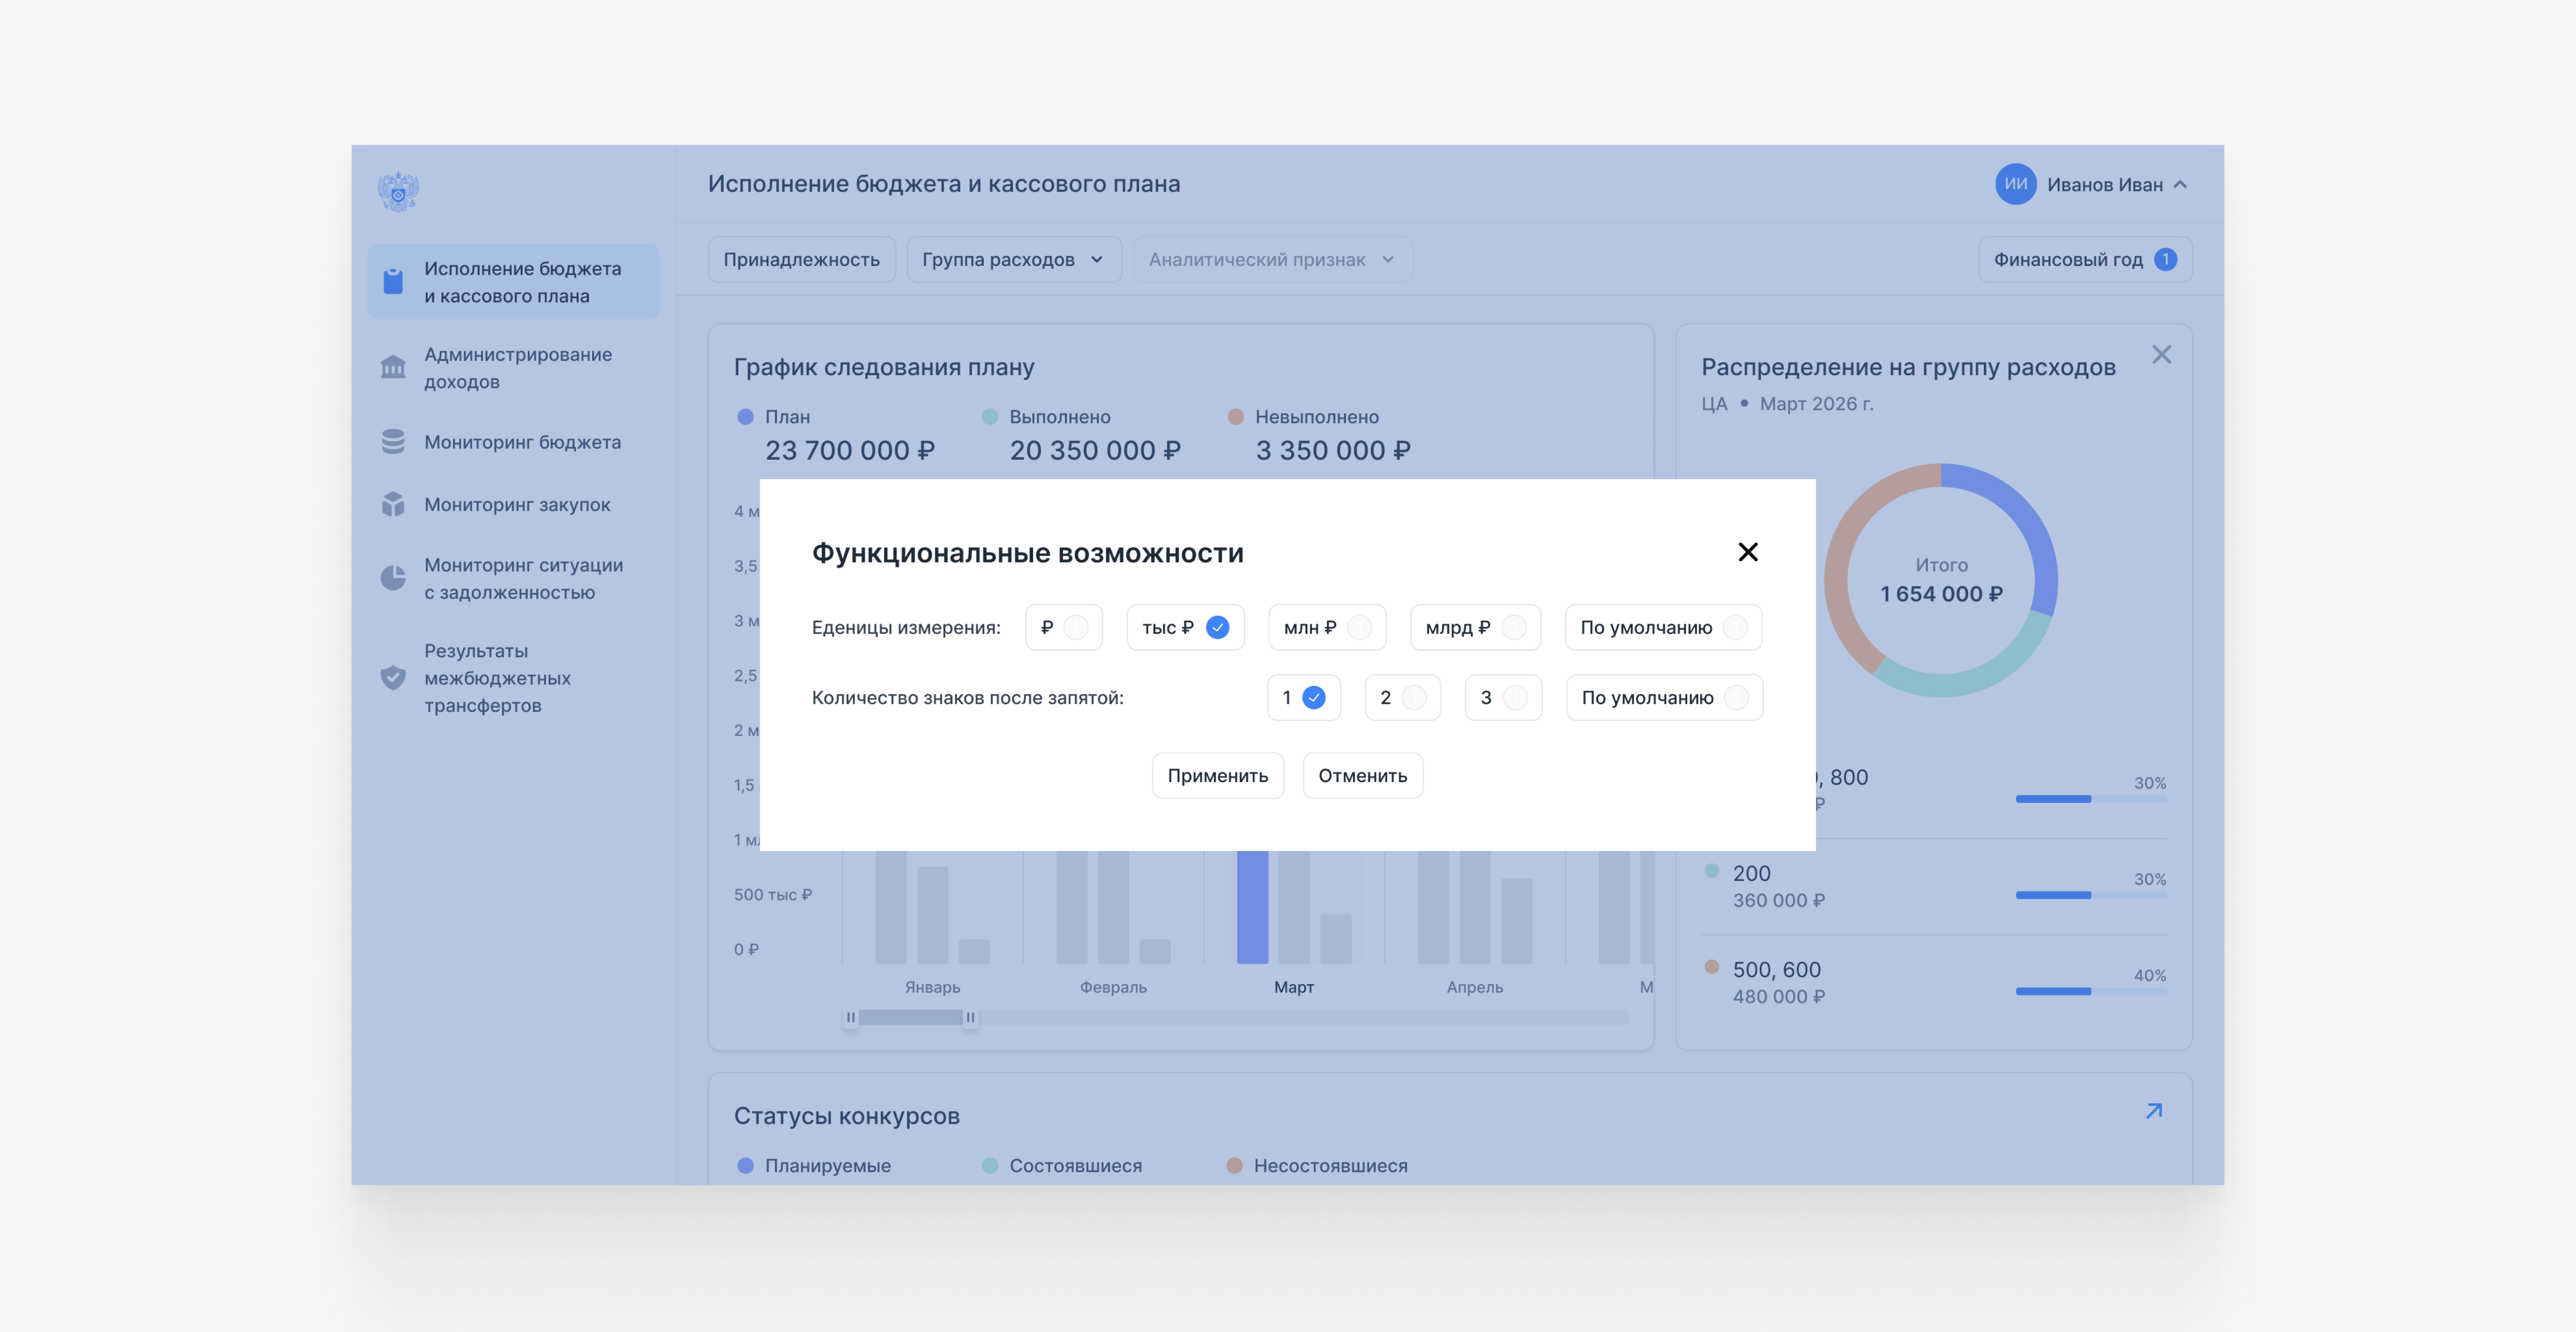This screenshot has height=1332, width=2576.
Task: Go to Мониторинг закупок sidebar item
Action: pyautogui.click(x=517, y=504)
